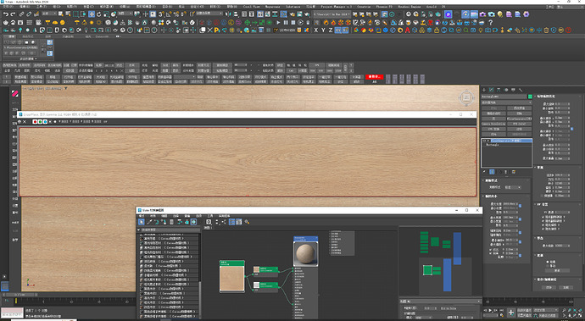The height and width of the screenshot is (321, 585).
Task: Toggle the 3D Snaps button
Action: pos(161,14)
